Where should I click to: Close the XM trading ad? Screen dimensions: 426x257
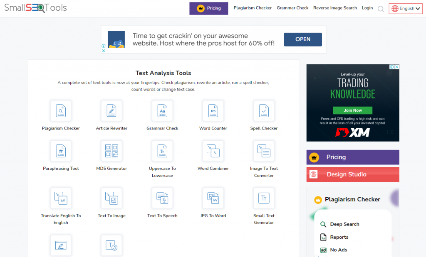point(396,67)
